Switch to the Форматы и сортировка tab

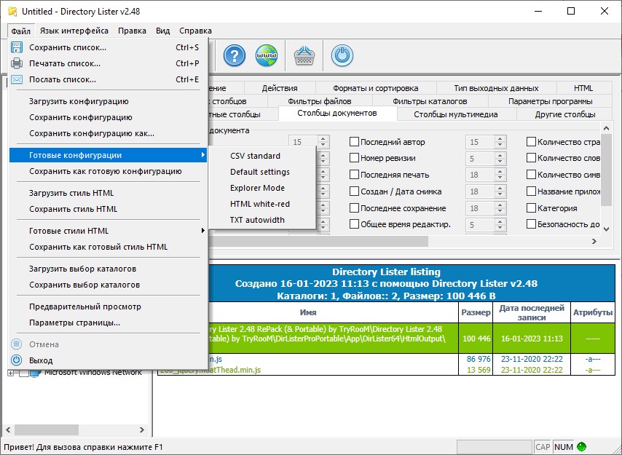click(x=376, y=88)
